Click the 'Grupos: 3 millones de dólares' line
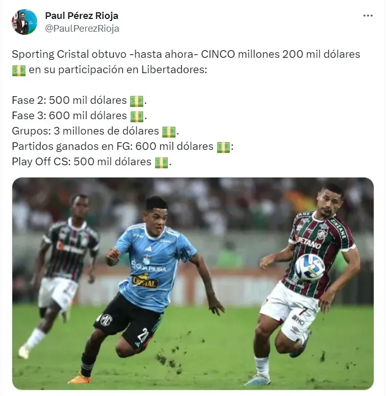 (x=85, y=131)
